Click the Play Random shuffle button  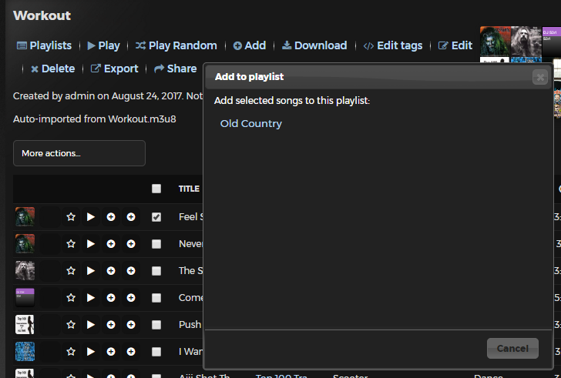click(x=176, y=45)
